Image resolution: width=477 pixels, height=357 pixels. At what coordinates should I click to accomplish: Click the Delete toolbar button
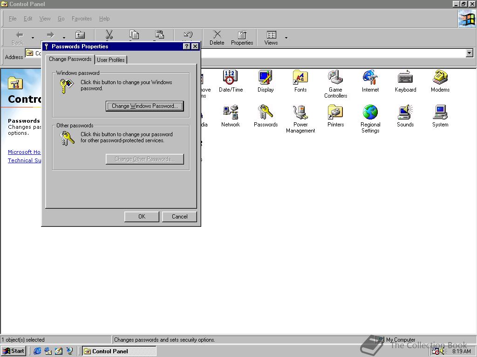[x=217, y=38]
